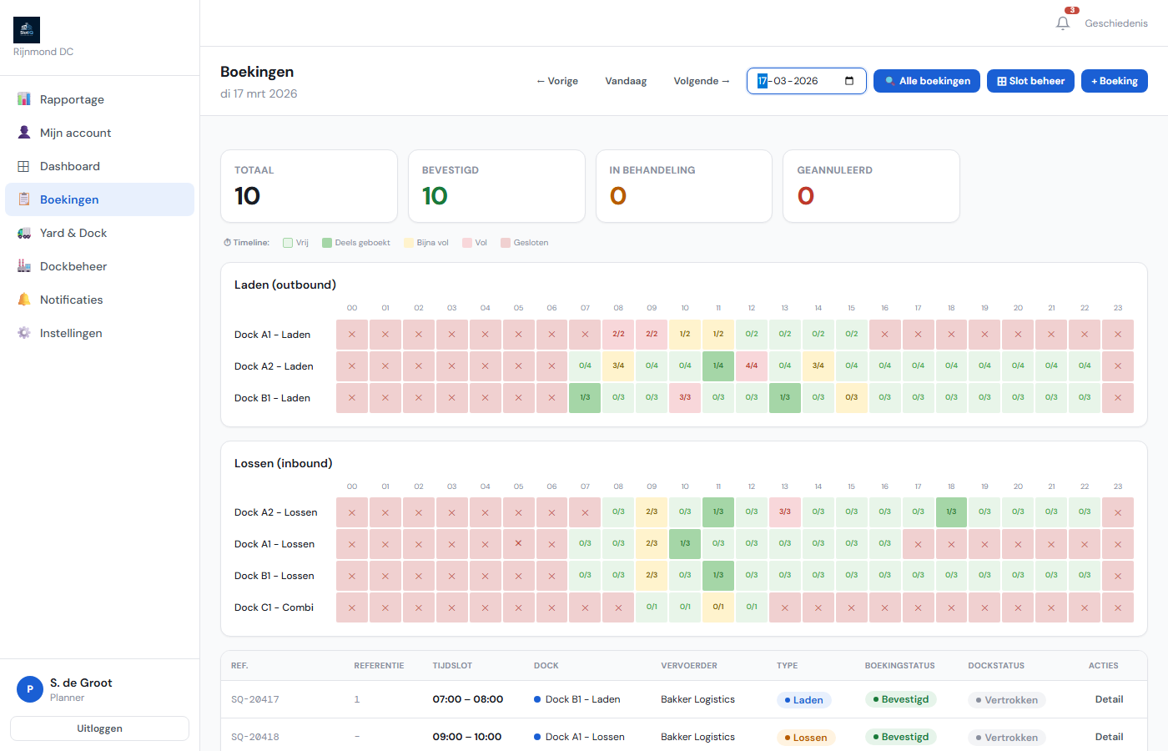Click the Yard & Dock truck icon
1168x751 pixels.
(x=23, y=232)
